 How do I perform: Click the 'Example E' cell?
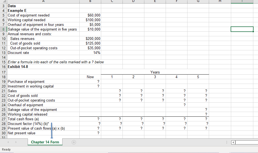point(43,10)
